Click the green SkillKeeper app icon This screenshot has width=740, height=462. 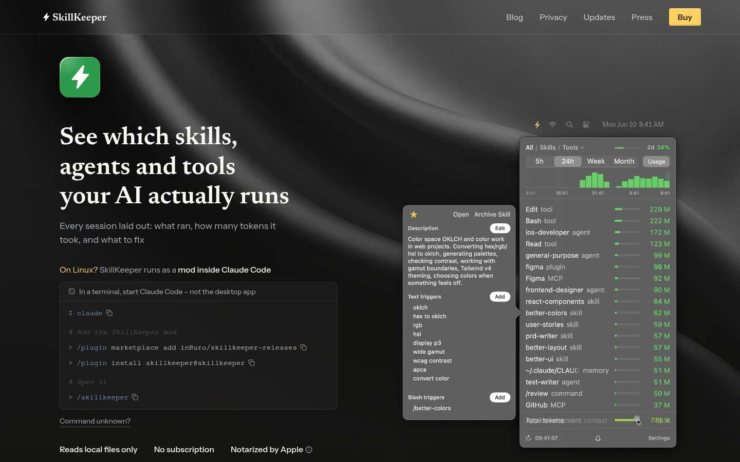(x=80, y=77)
